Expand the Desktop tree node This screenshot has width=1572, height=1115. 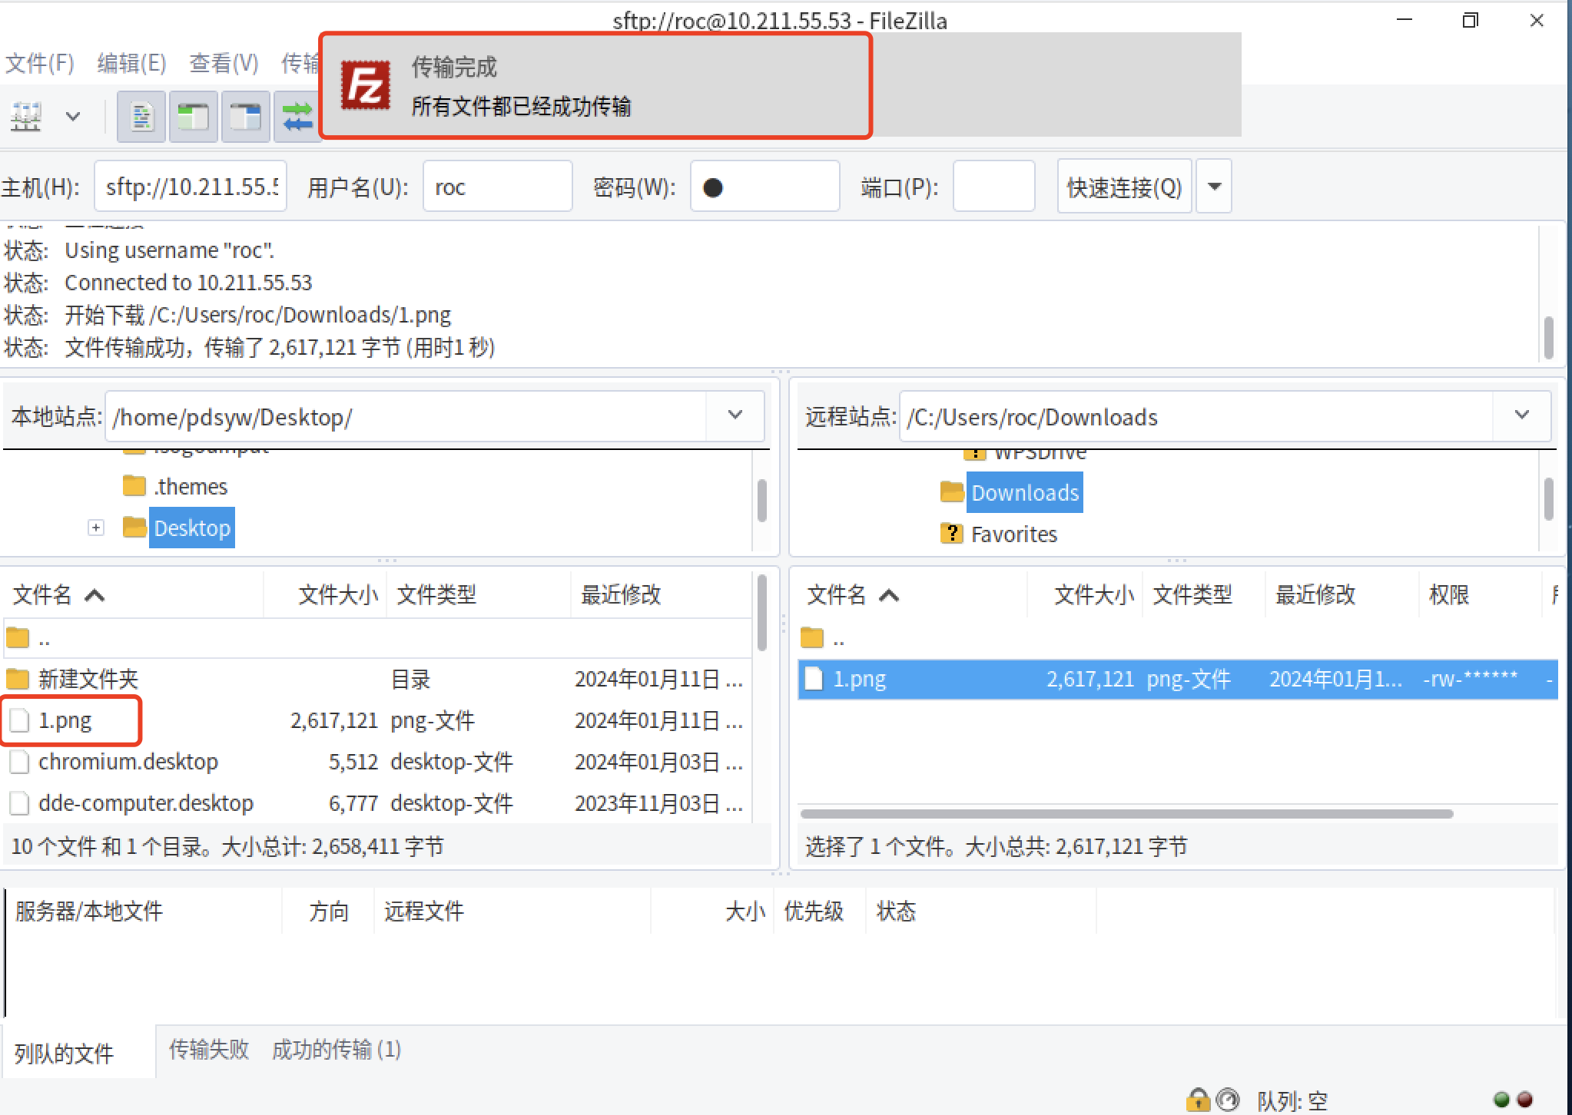point(96,528)
